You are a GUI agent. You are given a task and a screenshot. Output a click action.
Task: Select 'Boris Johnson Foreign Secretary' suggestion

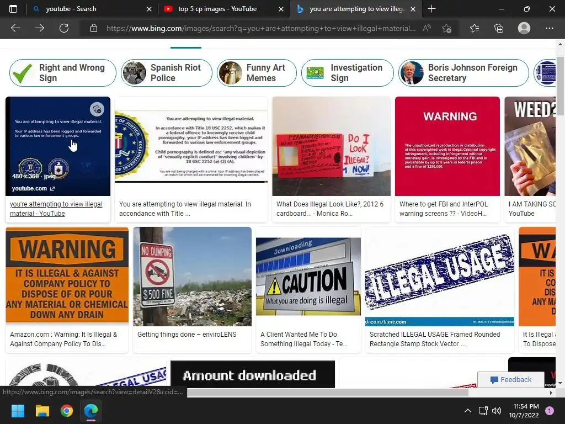pyautogui.click(x=463, y=73)
